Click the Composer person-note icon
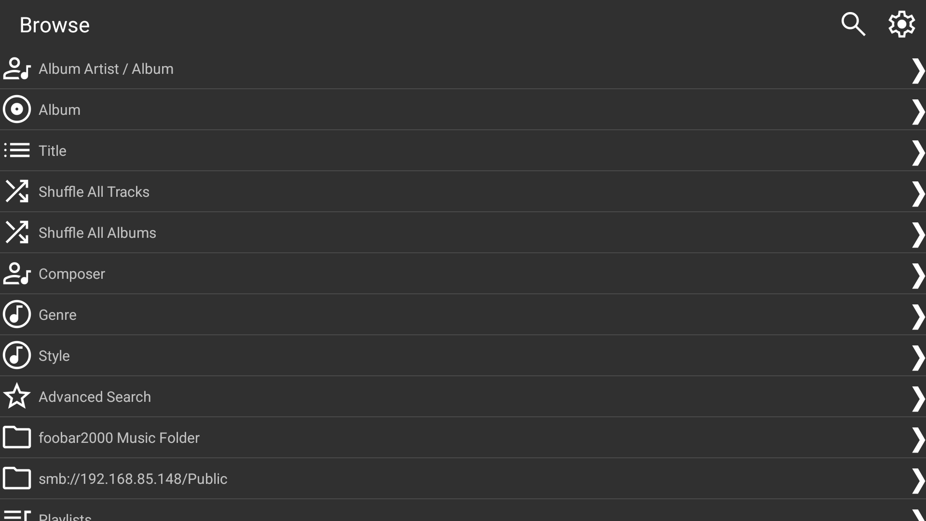This screenshot has width=926, height=521. pos(17,274)
